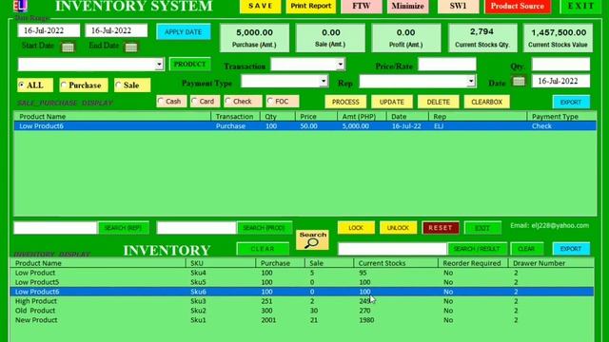
Task: Focus the inventory search result field
Action: (x=392, y=249)
